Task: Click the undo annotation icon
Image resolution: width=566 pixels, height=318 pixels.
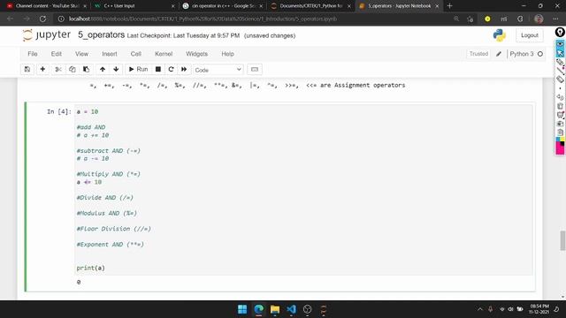Action: point(560,97)
